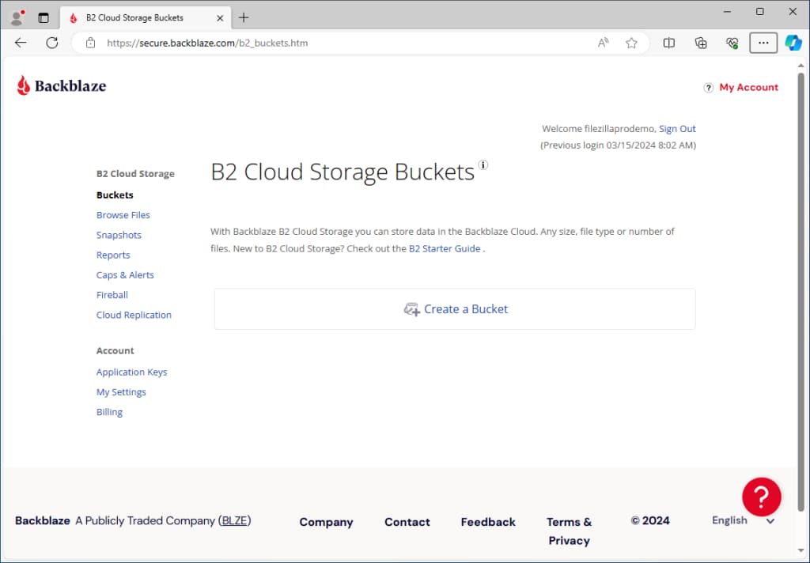Open a new browser tab
Image resolution: width=810 pixels, height=563 pixels.
point(244,17)
